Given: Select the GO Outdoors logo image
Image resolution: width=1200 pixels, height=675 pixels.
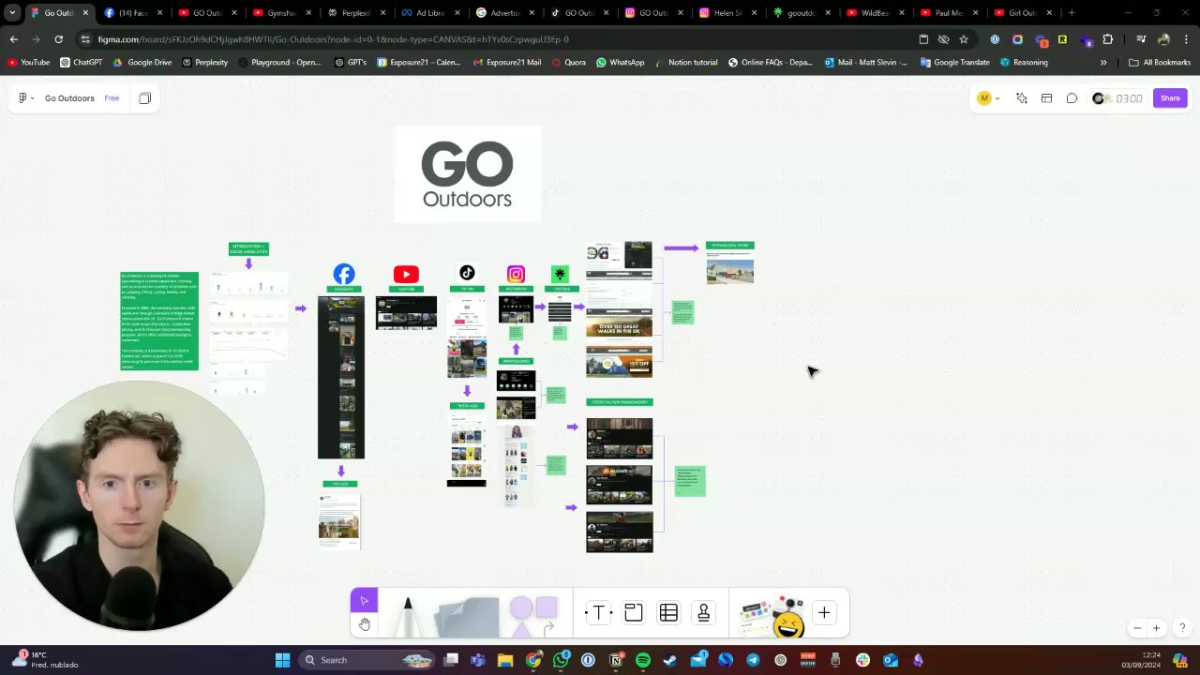Looking at the screenshot, I should click(x=467, y=173).
